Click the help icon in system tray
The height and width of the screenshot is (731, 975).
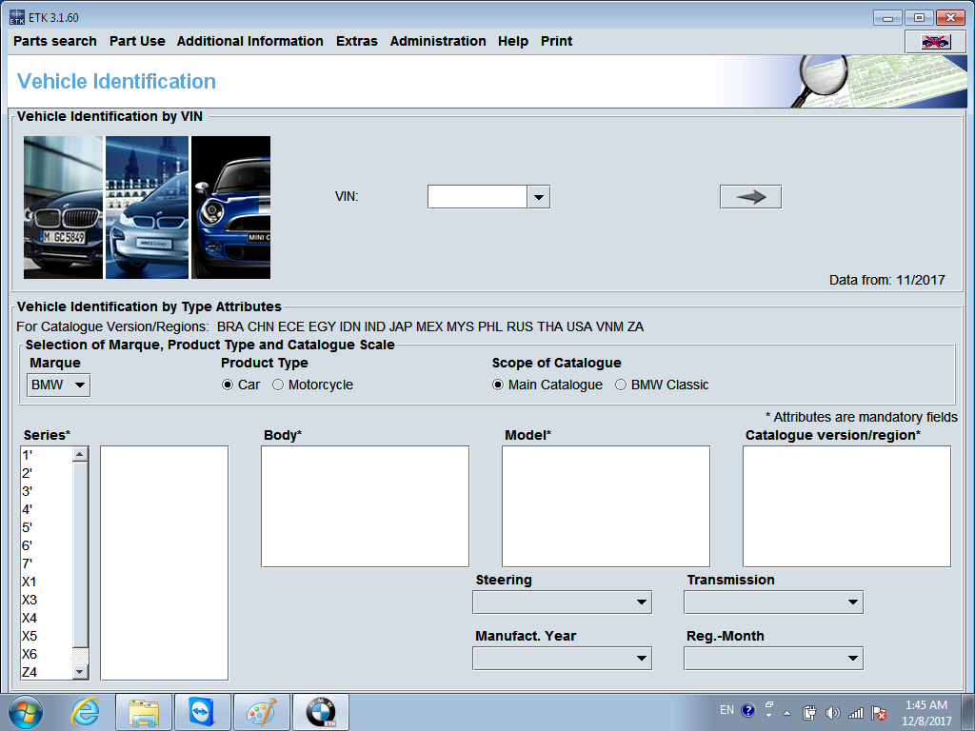coord(748,710)
